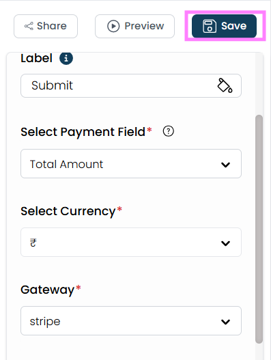This screenshot has height=360, width=271.
Task: Open the Total Amount payment field dropdown
Action: click(131, 164)
